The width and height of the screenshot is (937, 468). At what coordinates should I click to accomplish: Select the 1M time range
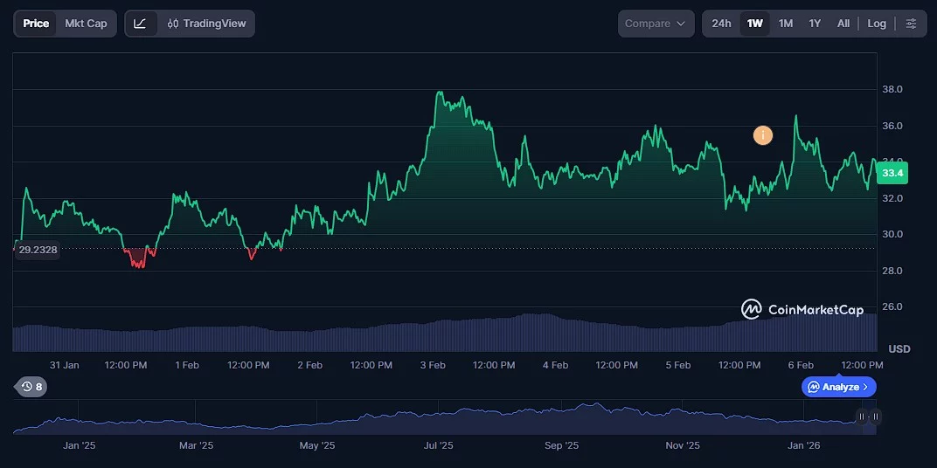click(786, 24)
